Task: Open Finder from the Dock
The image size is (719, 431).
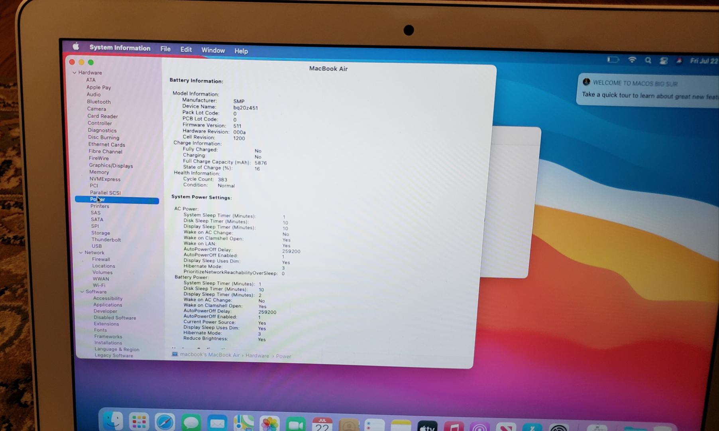Action: click(x=113, y=421)
